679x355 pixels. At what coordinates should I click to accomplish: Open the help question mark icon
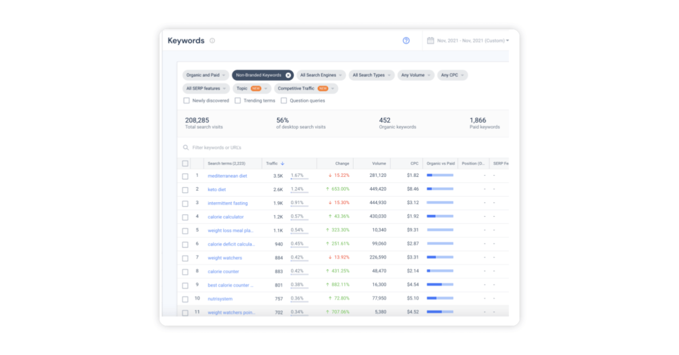(x=406, y=40)
